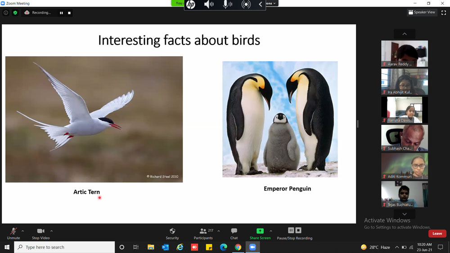The image size is (450, 253).
Task: Select Subhash Cha video thumbnail
Action: pyautogui.click(x=405, y=138)
